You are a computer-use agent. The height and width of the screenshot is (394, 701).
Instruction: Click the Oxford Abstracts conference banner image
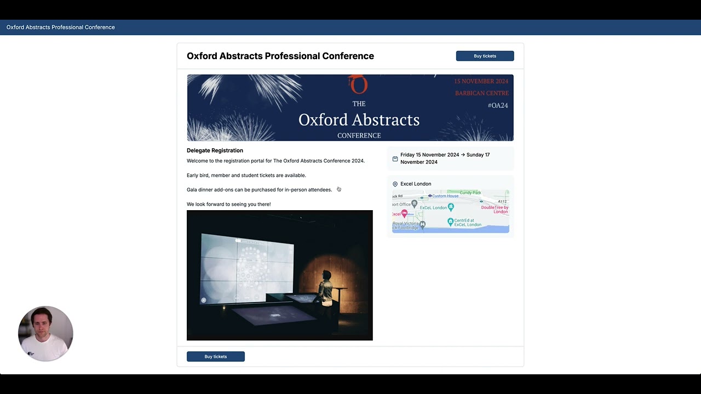pyautogui.click(x=350, y=108)
